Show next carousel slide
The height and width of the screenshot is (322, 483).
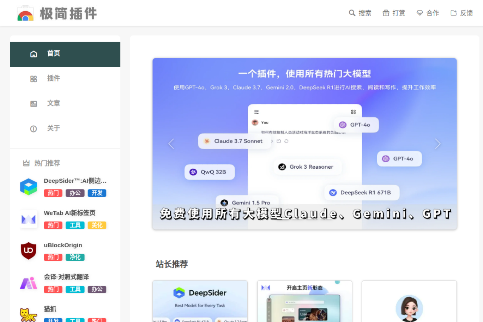(438, 143)
